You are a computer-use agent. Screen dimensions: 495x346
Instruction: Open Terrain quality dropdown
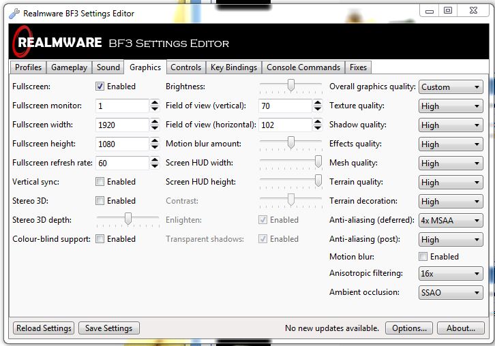click(451, 183)
